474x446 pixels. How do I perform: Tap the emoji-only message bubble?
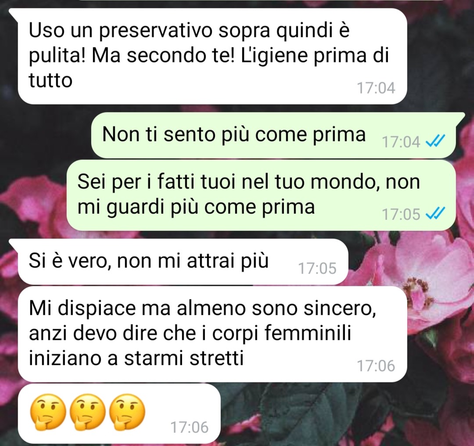[119, 414]
